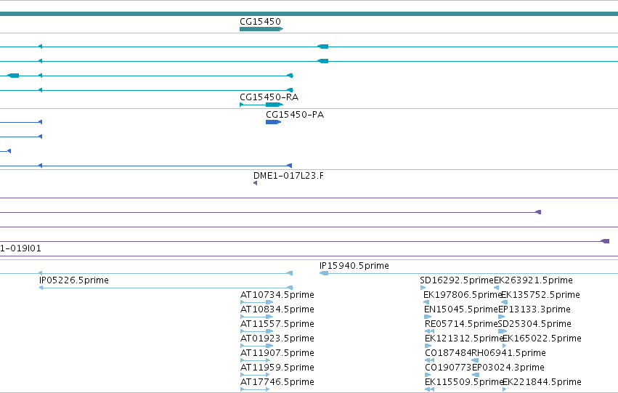The height and width of the screenshot is (393, 618).
Task: Open the AT11557.5prime EST label
Action: pos(277,324)
